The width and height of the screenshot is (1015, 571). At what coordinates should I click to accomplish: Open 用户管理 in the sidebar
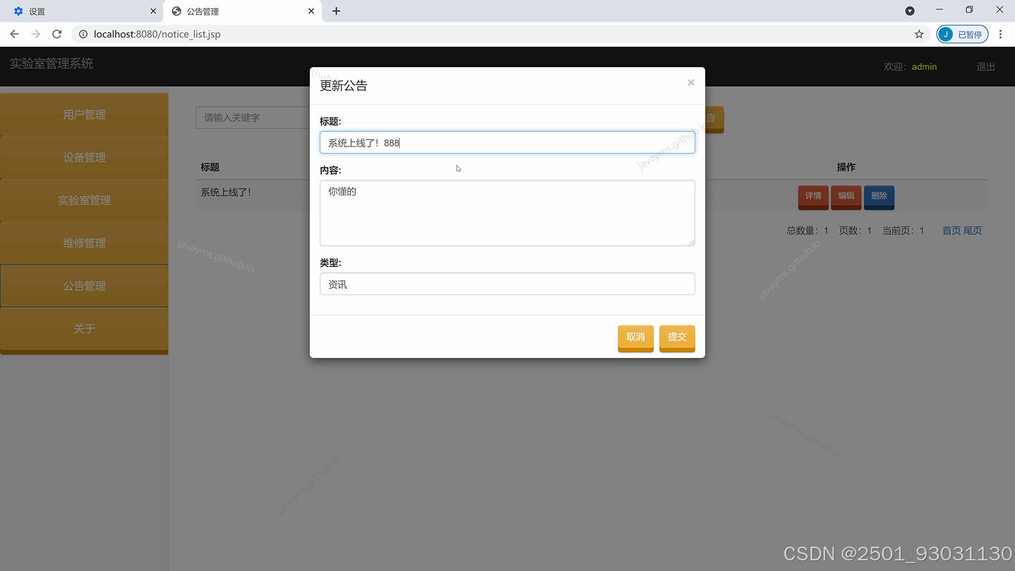point(85,115)
